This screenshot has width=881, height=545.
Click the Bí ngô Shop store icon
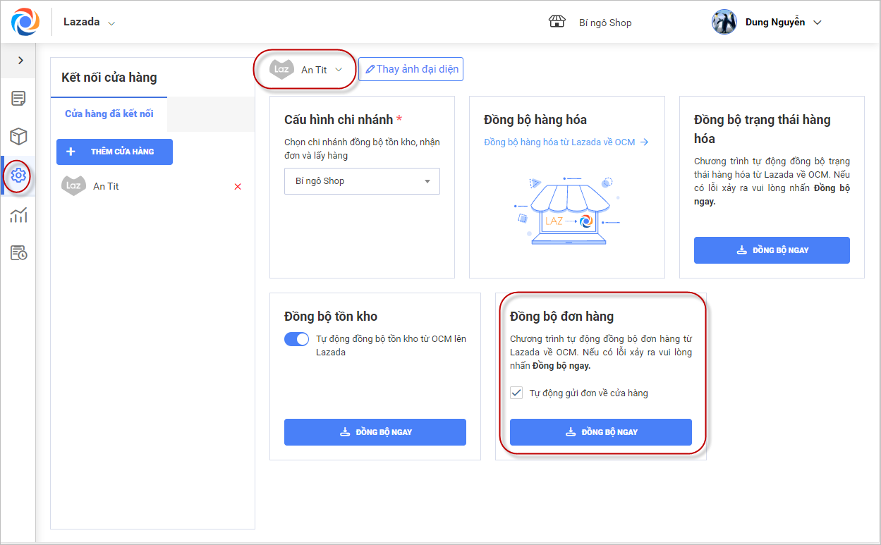pos(557,22)
